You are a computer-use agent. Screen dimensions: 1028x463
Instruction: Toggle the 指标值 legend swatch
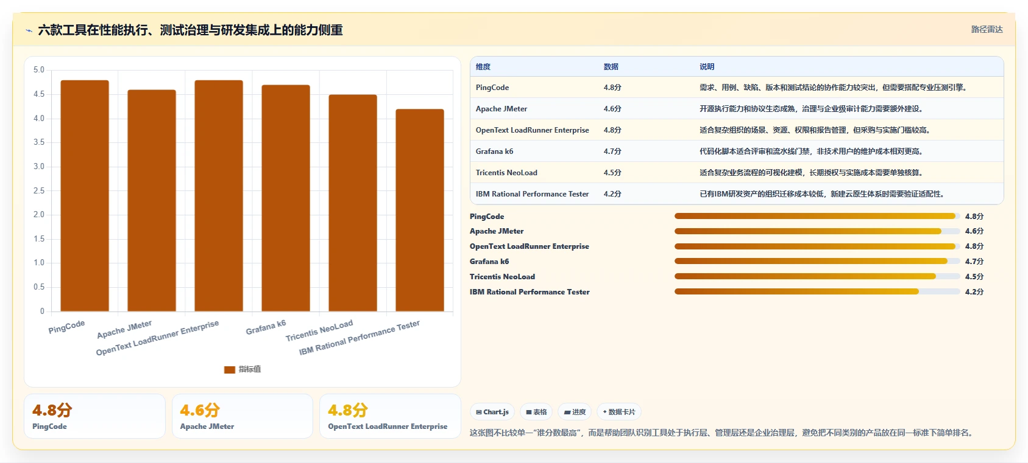[230, 369]
